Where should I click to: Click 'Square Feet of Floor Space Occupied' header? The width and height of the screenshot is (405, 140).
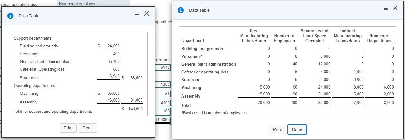315,36
